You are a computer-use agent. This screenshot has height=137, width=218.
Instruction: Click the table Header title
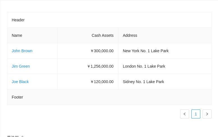click(18, 20)
